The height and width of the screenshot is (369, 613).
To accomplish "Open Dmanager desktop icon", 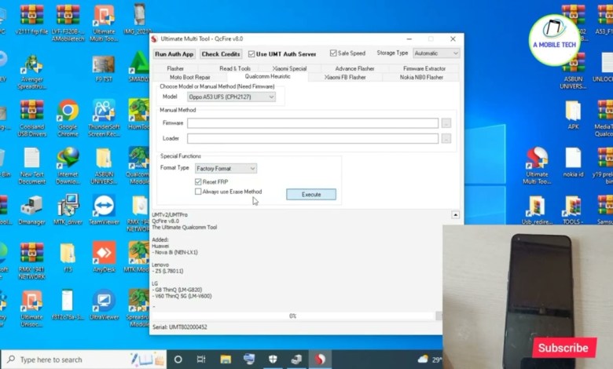I will pyautogui.click(x=32, y=210).
